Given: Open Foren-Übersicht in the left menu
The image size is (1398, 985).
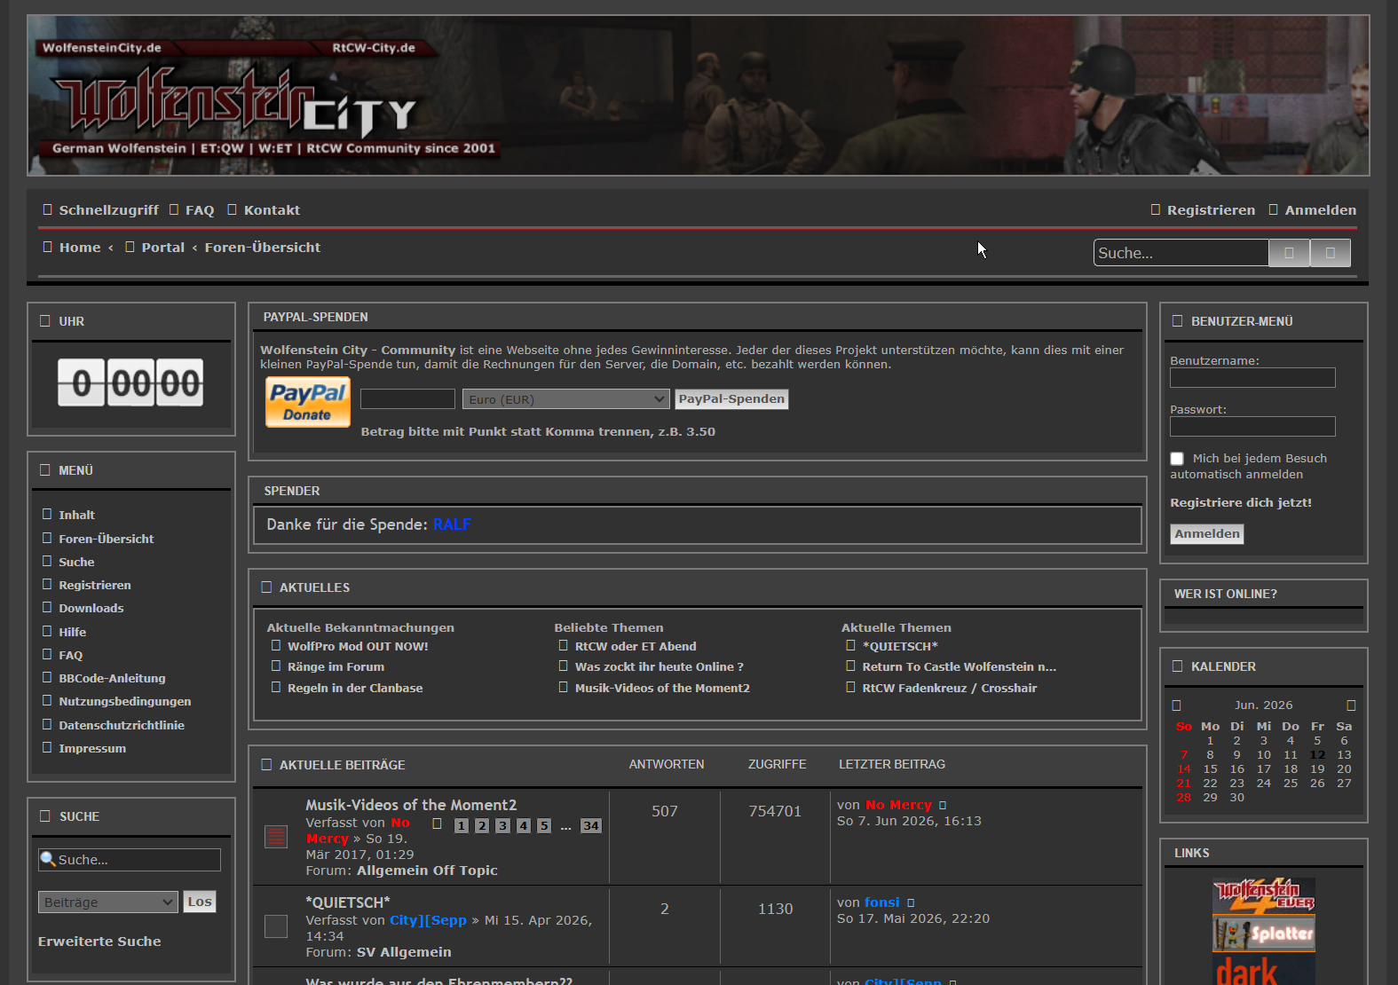Looking at the screenshot, I should click(x=107, y=539).
